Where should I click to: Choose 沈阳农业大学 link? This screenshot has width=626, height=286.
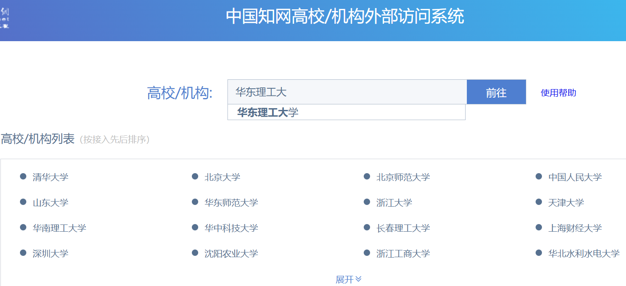click(x=231, y=253)
